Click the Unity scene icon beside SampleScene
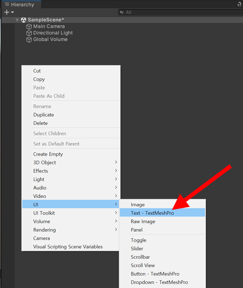The image size is (243, 288). 24,20
